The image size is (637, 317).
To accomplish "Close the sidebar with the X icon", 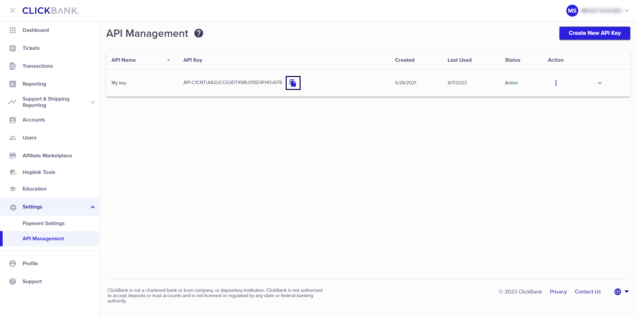I will click(13, 11).
